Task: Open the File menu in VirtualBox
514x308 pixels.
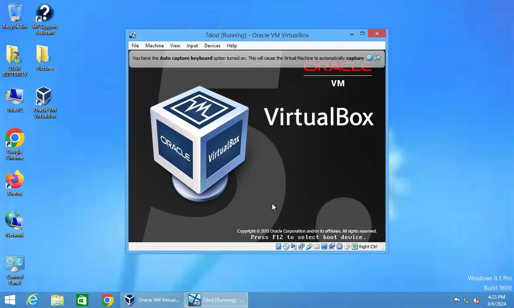Action: 135,46
